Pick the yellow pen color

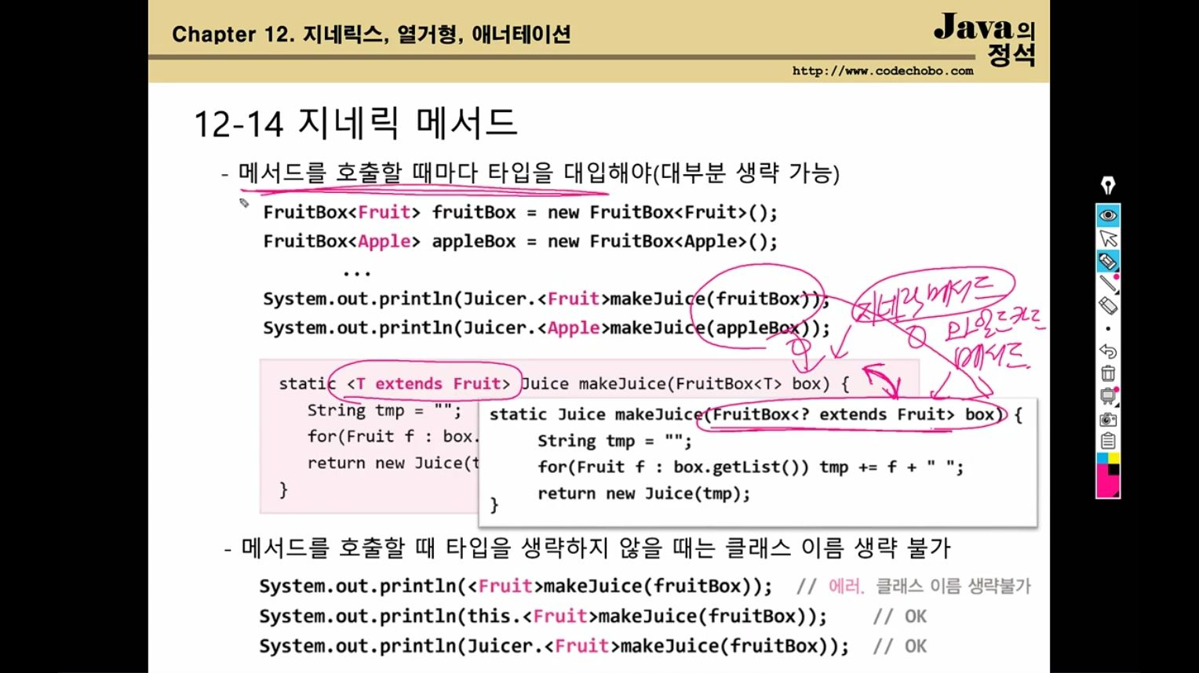click(x=1113, y=458)
